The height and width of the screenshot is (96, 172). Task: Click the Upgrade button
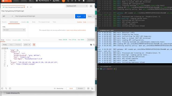pyautogui.click(x=90, y=1)
